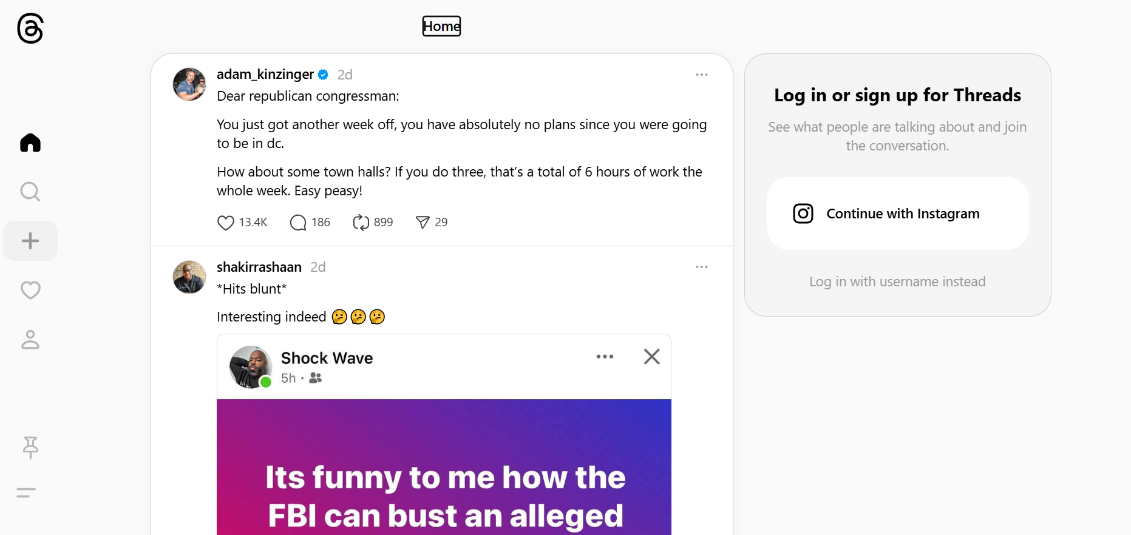Click 'Dear republican congressman:' post text
1131x535 pixels.
coord(308,96)
